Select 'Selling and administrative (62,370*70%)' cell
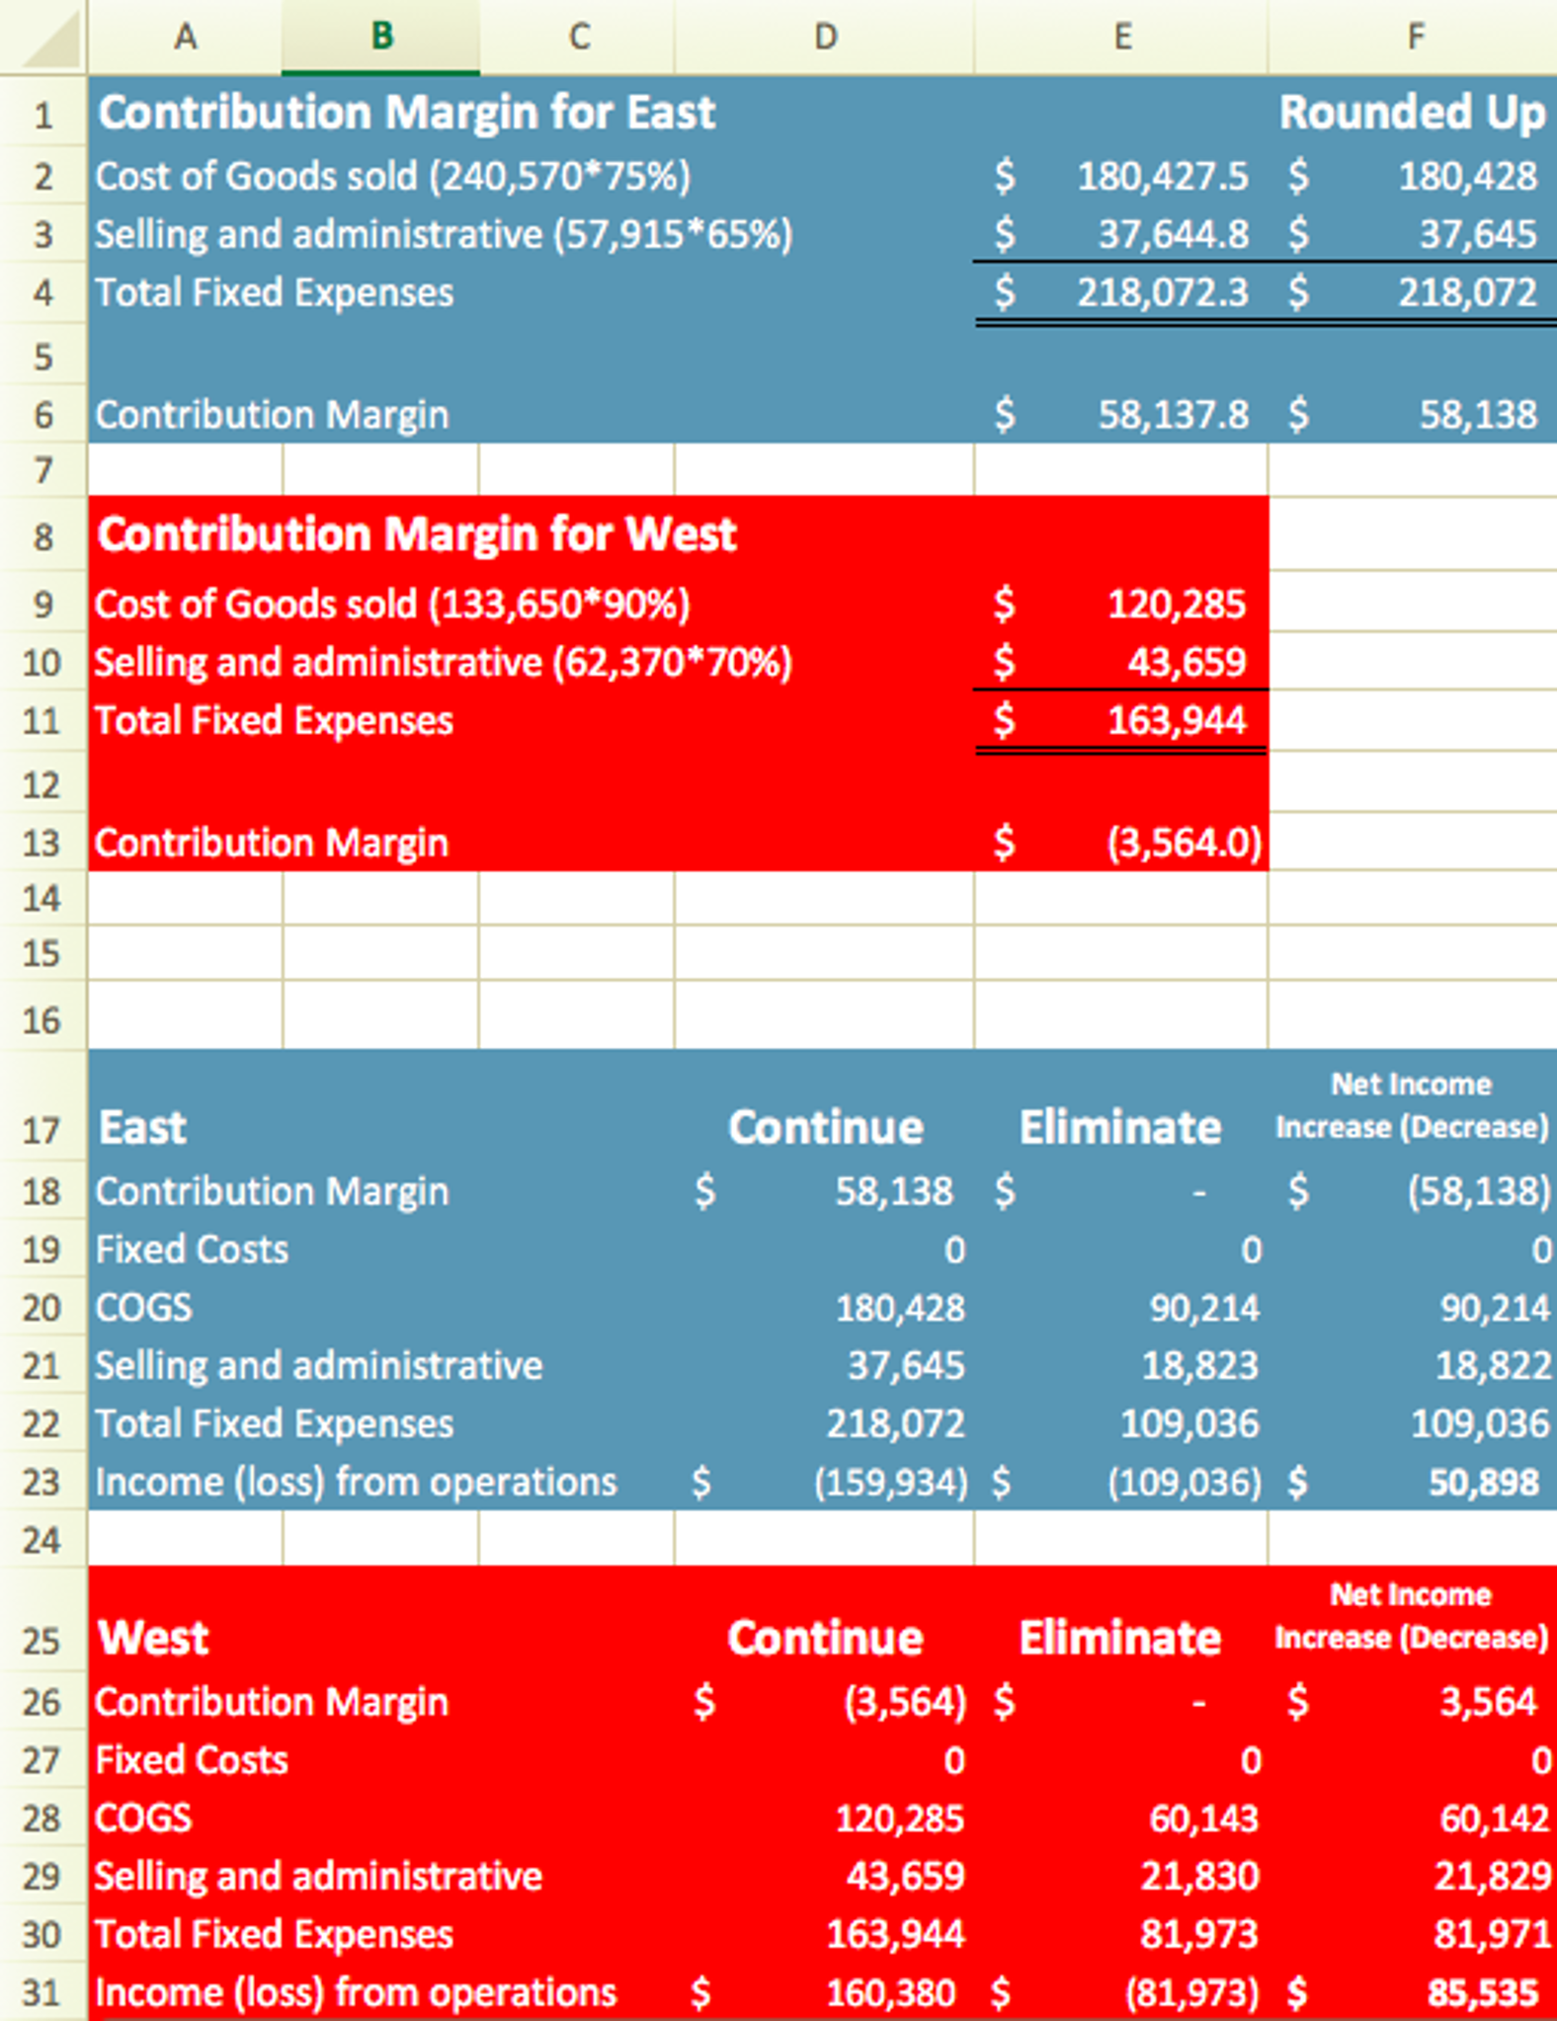 [x=443, y=663]
